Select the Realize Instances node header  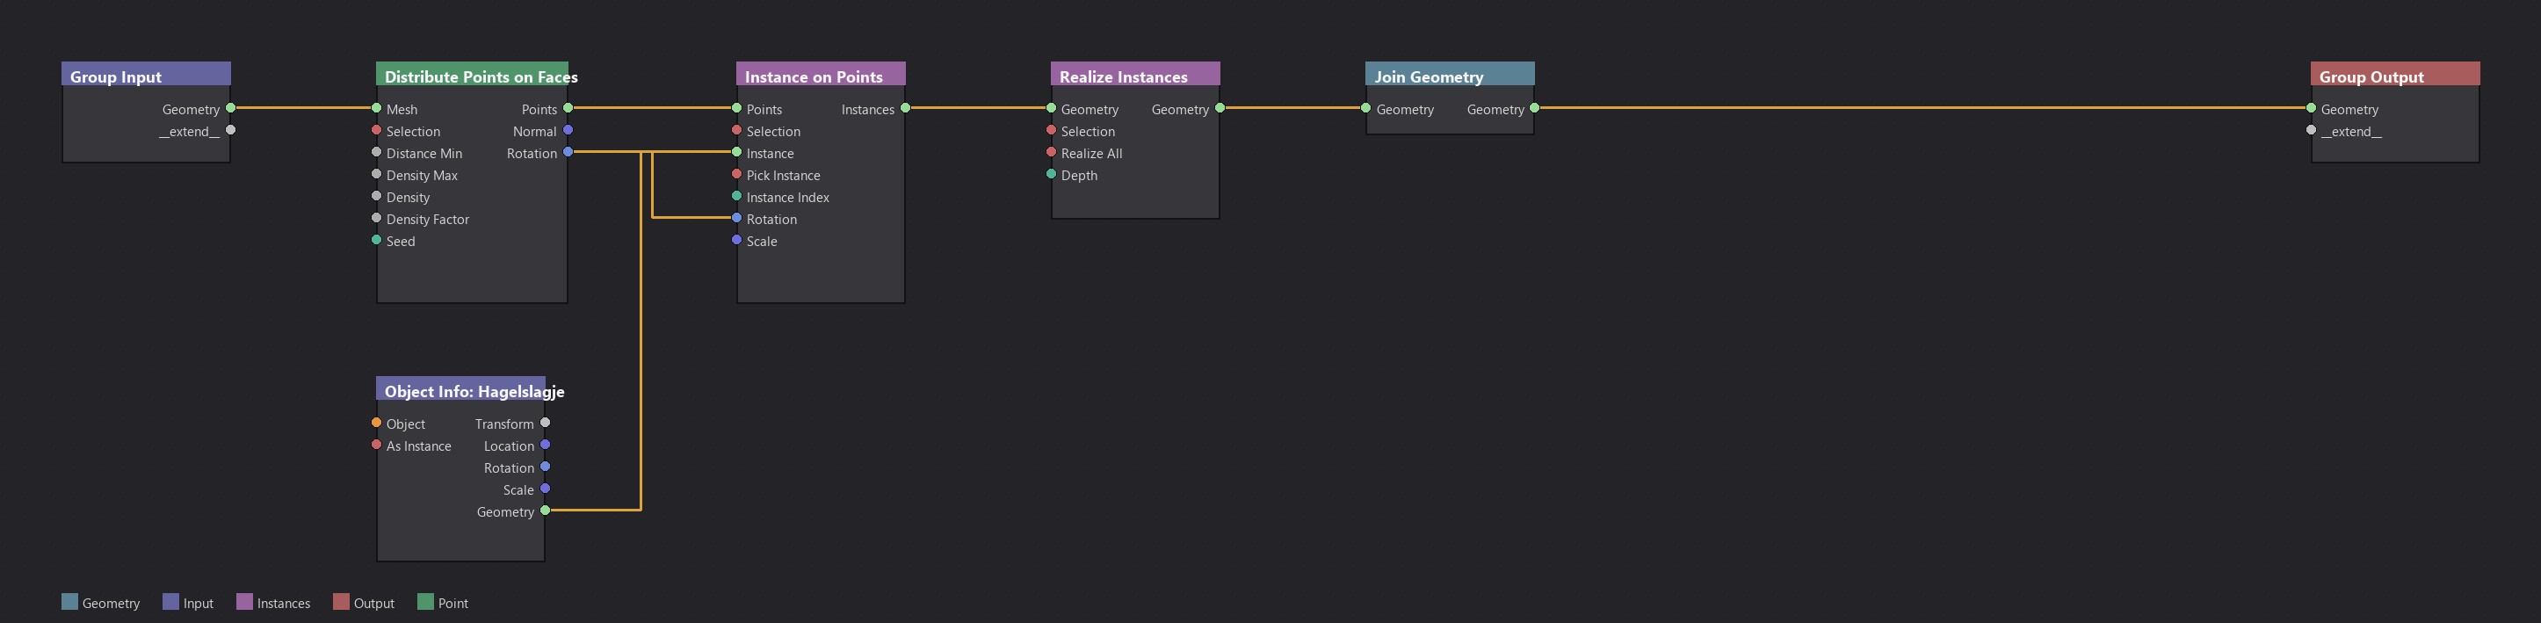click(1135, 75)
